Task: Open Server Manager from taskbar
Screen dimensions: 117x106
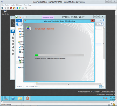Action: 6,98
